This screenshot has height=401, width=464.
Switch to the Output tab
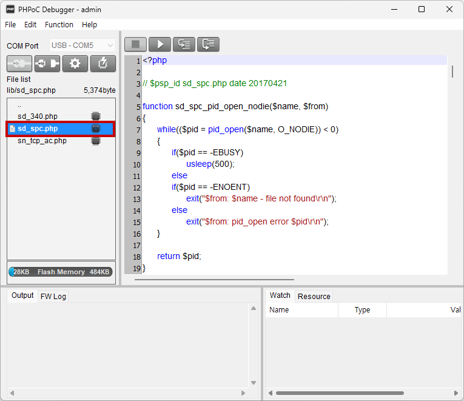(22, 295)
